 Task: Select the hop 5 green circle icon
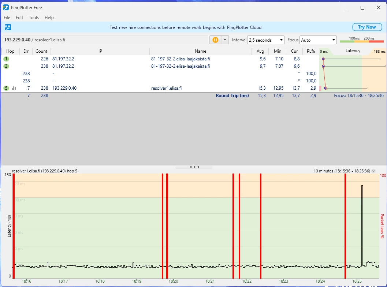(6, 88)
